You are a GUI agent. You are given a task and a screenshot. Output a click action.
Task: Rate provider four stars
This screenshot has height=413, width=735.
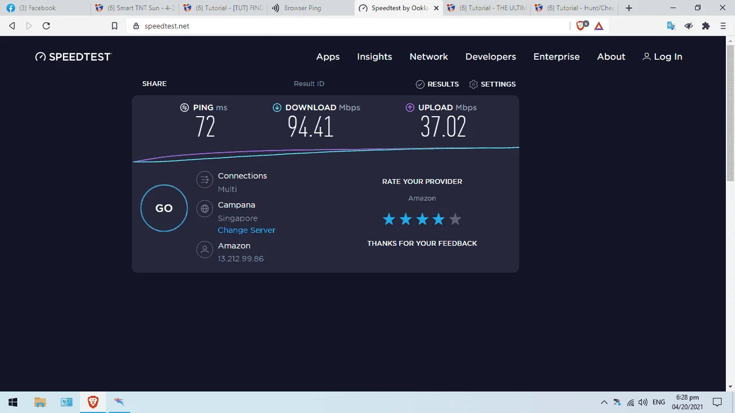[439, 219]
